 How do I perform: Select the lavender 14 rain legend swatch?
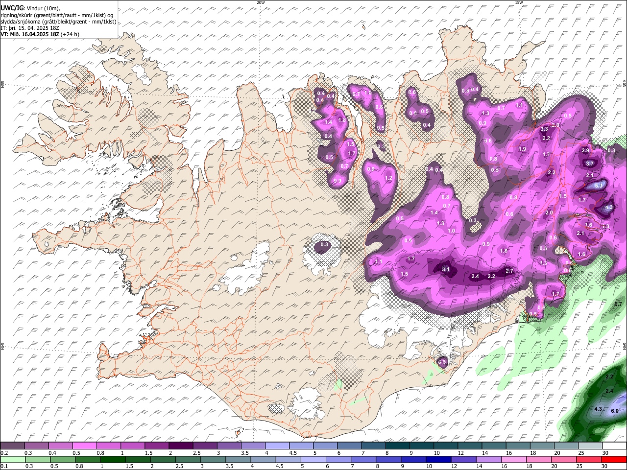point(488,460)
